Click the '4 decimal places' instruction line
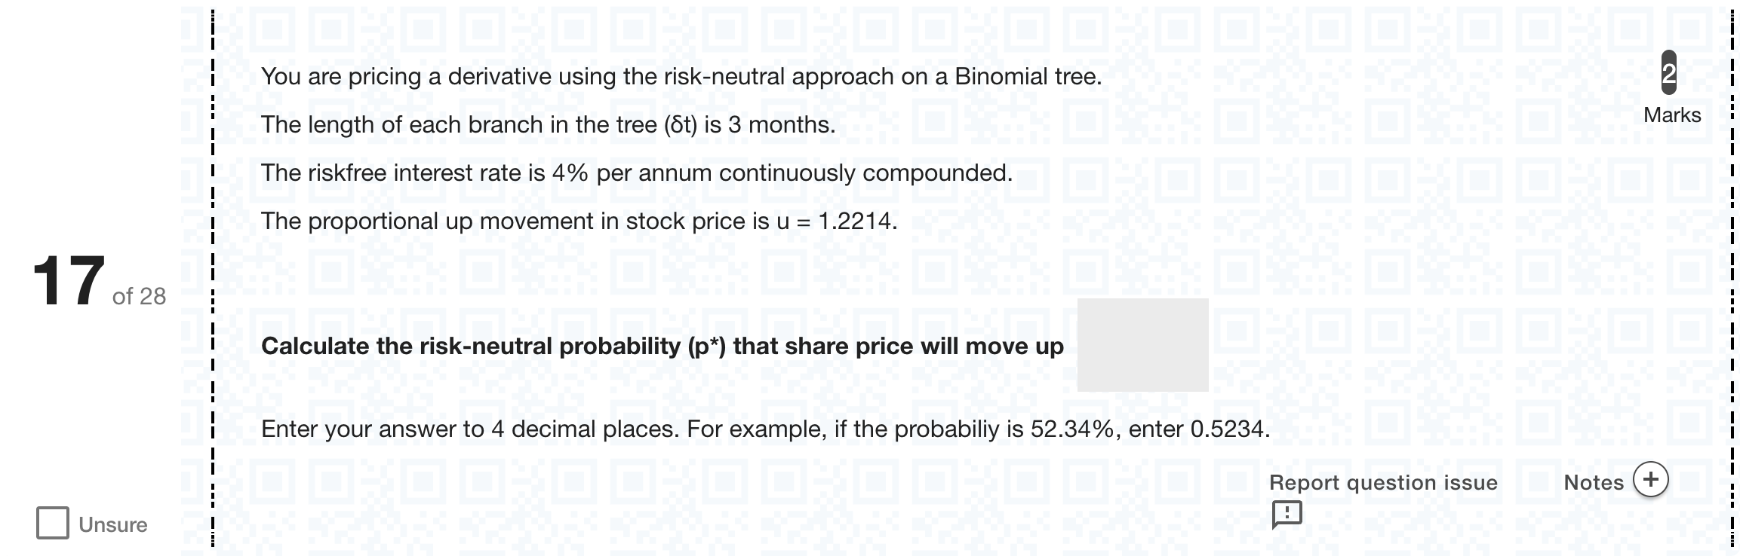The width and height of the screenshot is (1740, 556). [766, 429]
